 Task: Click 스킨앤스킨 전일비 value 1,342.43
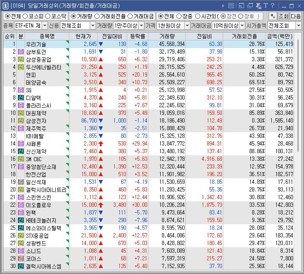pyautogui.click(x=212, y=197)
